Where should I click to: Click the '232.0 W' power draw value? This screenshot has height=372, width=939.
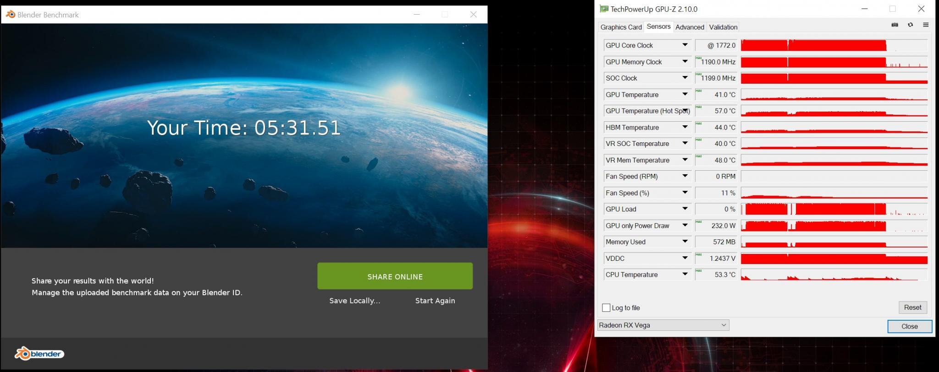716,226
